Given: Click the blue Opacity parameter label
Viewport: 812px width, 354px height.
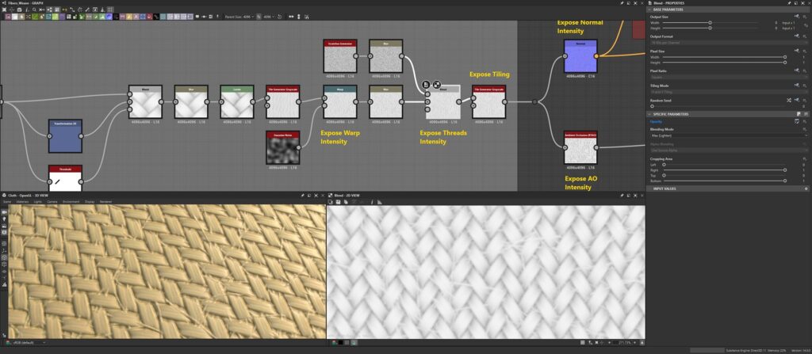Looking at the screenshot, I should 656,122.
